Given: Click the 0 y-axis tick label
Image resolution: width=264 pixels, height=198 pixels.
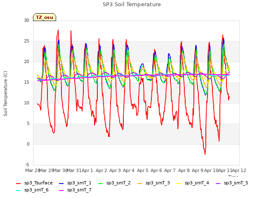Looking at the screenshot, I should coord(28,144).
